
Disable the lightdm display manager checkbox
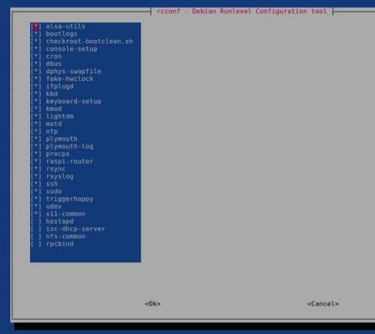pos(36,117)
